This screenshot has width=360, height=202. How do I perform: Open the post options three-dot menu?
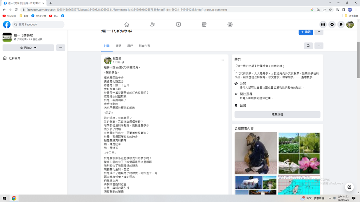(x=222, y=60)
